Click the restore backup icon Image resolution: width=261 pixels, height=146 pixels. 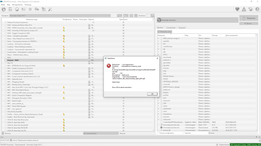click(131, 16)
